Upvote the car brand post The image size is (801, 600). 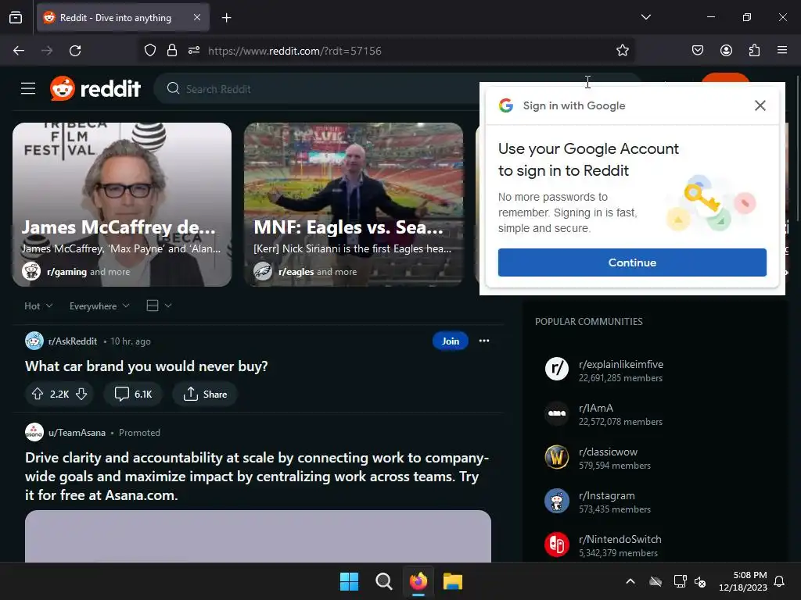[38, 394]
